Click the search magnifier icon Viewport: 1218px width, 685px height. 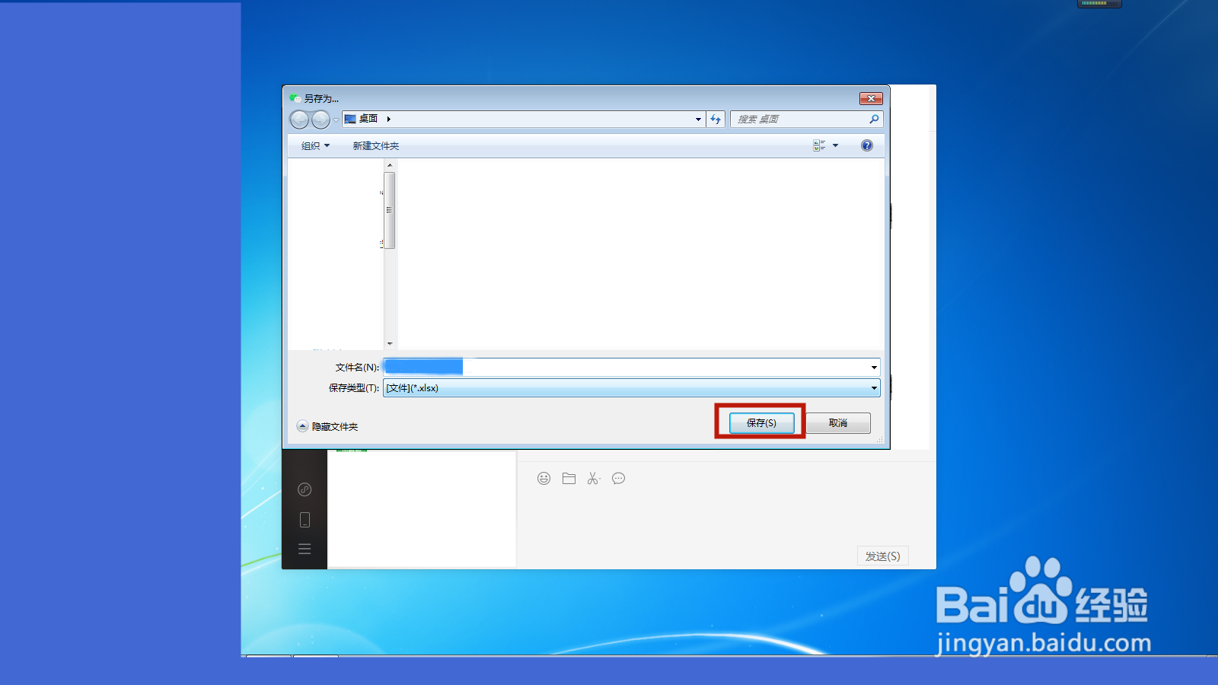coord(874,119)
